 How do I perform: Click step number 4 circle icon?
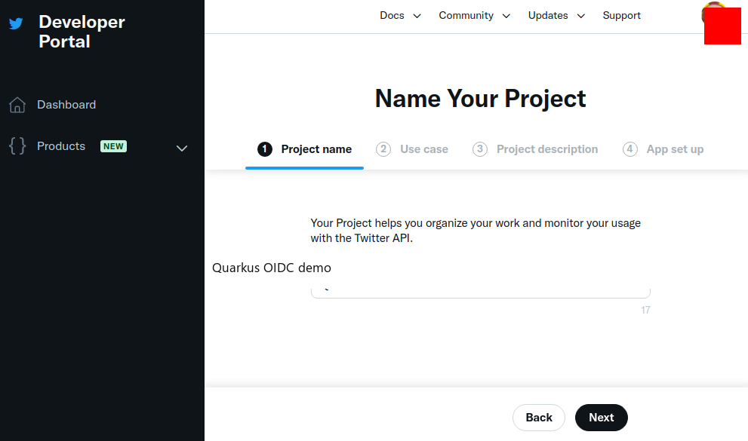(x=629, y=149)
